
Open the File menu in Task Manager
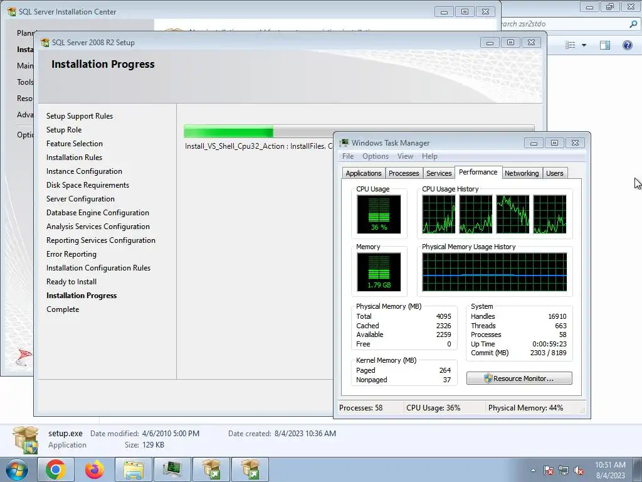point(348,156)
